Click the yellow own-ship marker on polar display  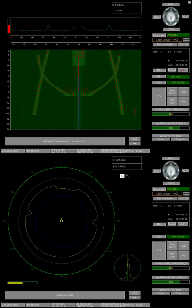(61, 220)
